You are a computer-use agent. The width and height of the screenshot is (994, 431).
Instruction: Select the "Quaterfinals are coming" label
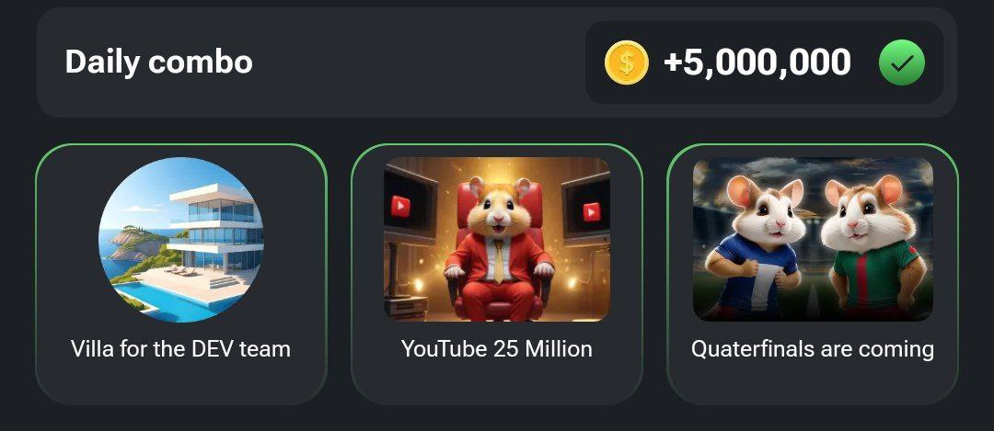point(813,349)
